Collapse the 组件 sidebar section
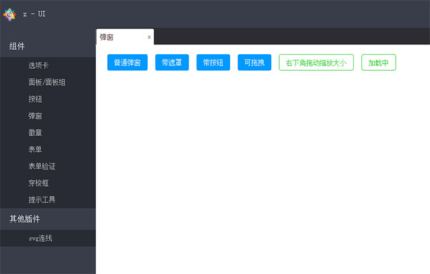Viewport: 430px width, 274px height. coord(48,46)
